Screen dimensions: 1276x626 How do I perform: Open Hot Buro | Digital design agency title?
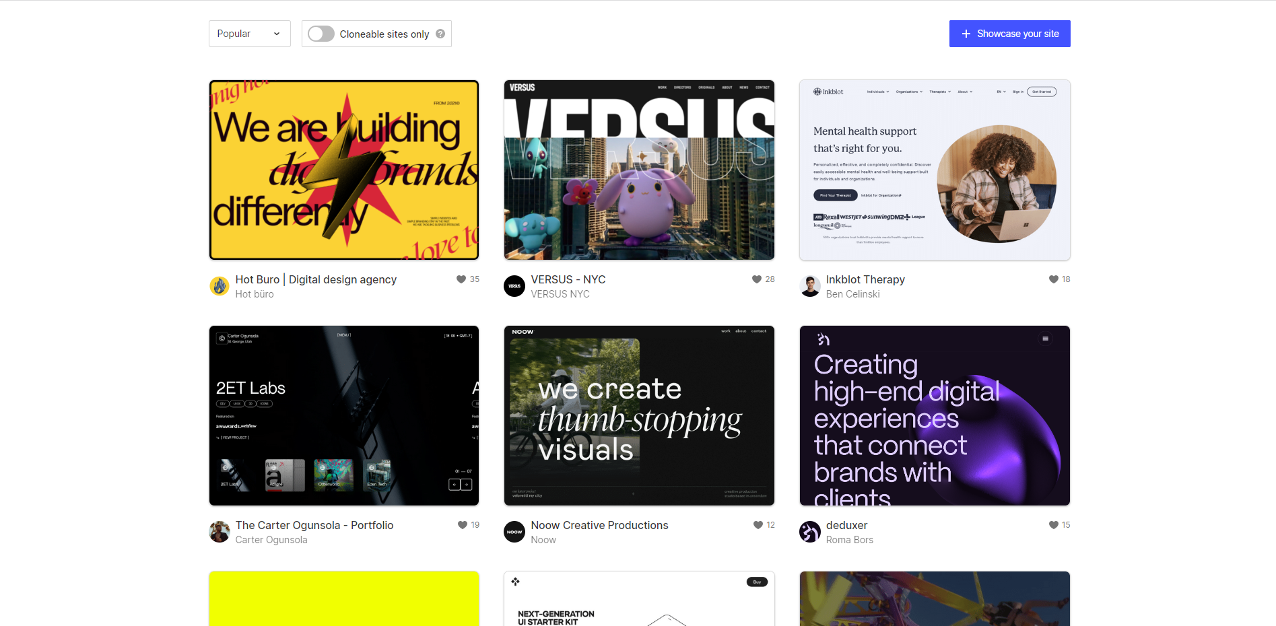coord(316,279)
